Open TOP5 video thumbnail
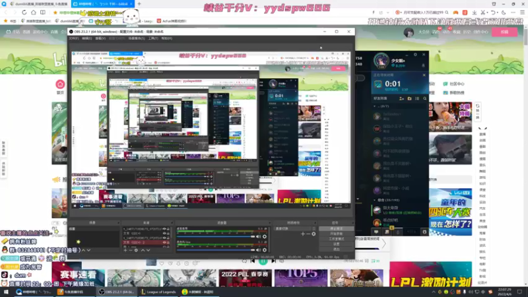 [x=301, y=278]
